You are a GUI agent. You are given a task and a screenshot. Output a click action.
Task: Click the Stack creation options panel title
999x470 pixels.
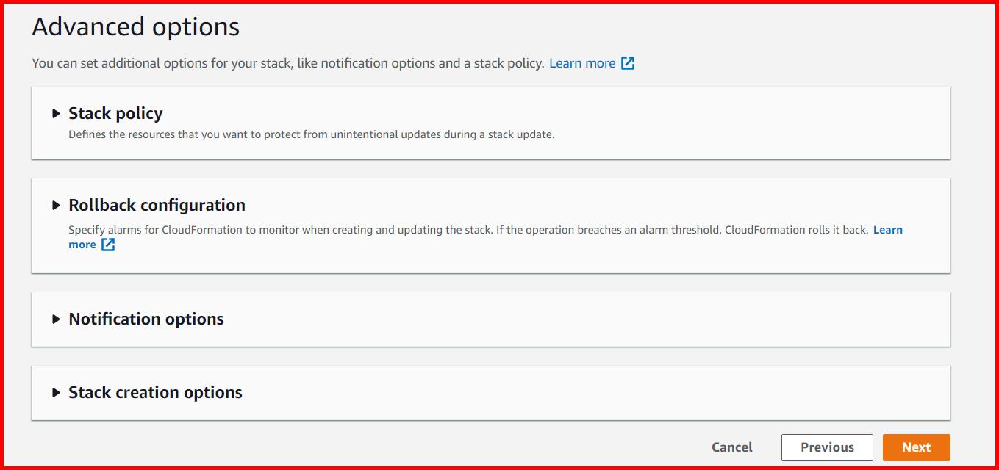154,392
